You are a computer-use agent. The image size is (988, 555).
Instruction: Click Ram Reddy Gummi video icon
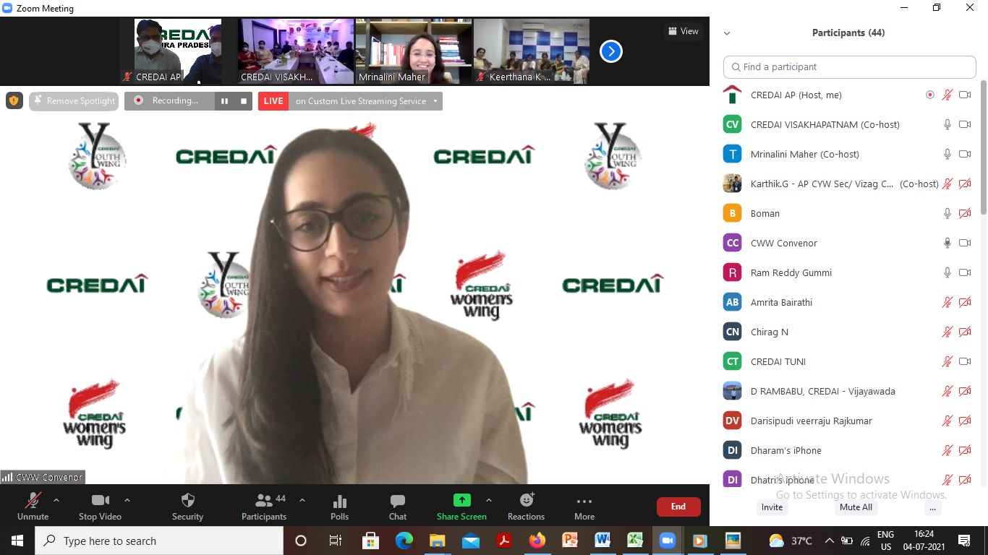(x=965, y=272)
